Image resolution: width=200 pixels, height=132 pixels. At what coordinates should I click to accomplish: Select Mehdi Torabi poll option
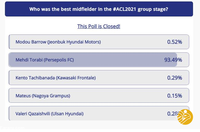(x=99, y=60)
